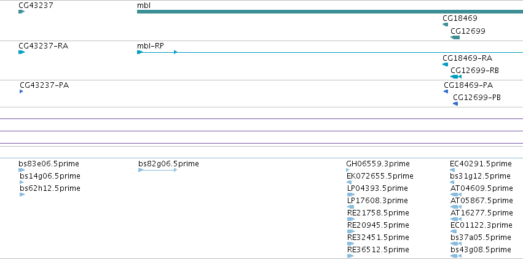Screen dimensions: 523x259
Task: Click the bs62h12.5prime EST label
Action: coord(50,188)
